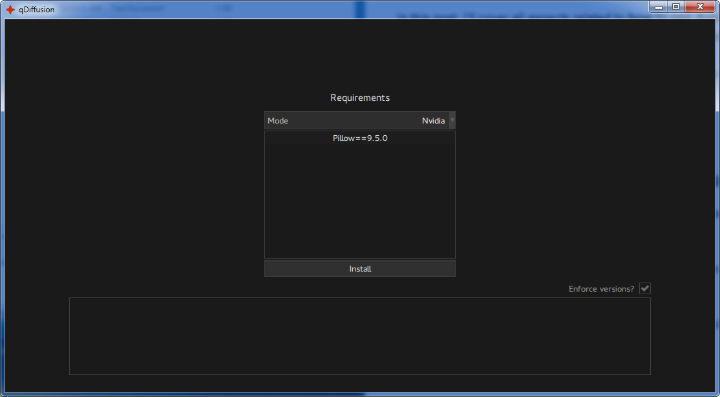Viewport: 720px width, 397px height.
Task: Click the 'Enforce versions?' label text
Action: 601,289
